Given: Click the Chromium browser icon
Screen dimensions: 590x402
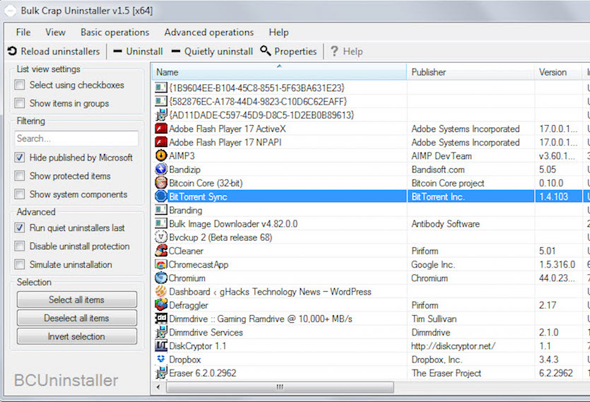Looking at the screenshot, I should pyautogui.click(x=161, y=278).
